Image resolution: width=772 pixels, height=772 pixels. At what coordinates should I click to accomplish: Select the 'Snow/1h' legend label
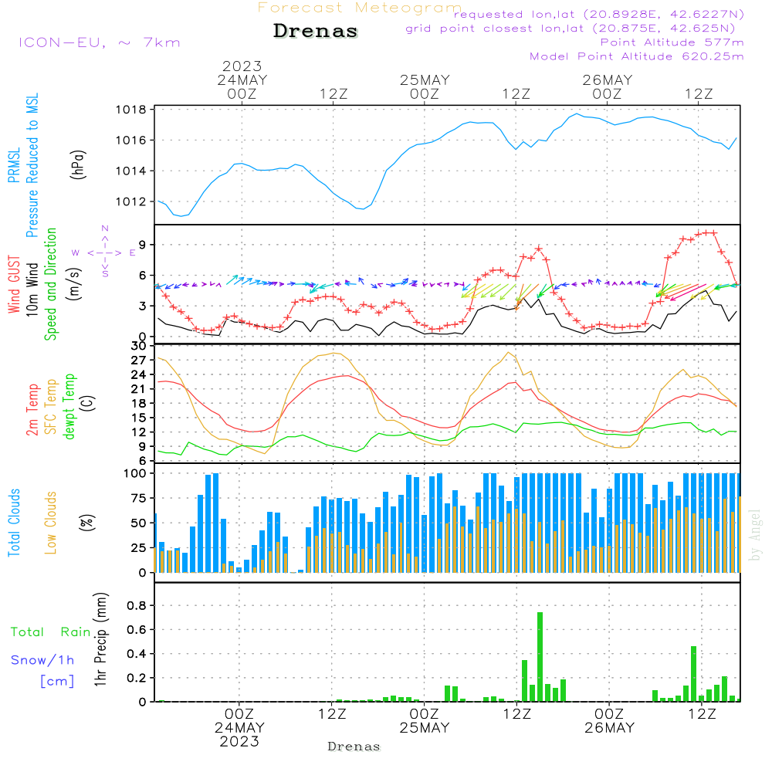click(x=42, y=660)
